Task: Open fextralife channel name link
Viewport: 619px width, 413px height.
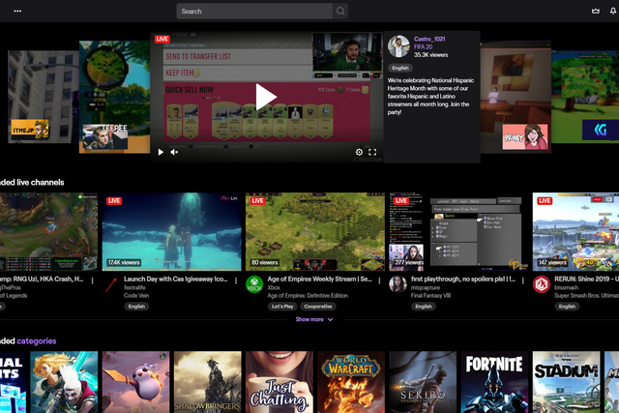Action: tap(134, 287)
